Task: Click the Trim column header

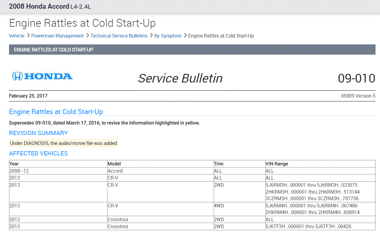Action: click(x=219, y=164)
